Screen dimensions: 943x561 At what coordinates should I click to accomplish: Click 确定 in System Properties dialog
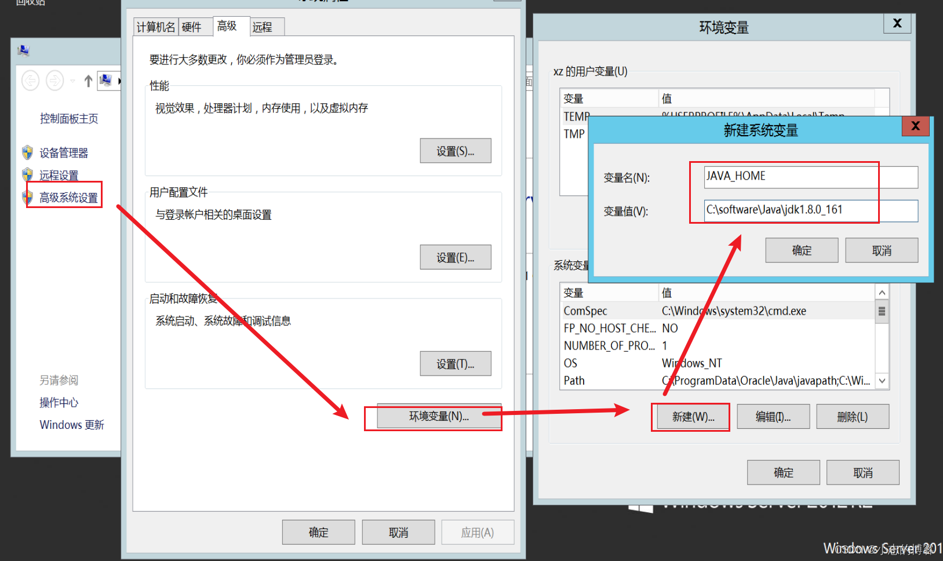pos(319,532)
